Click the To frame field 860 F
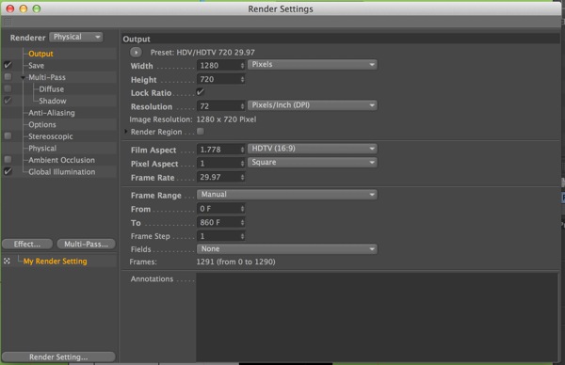This screenshot has height=365, width=565. point(218,222)
